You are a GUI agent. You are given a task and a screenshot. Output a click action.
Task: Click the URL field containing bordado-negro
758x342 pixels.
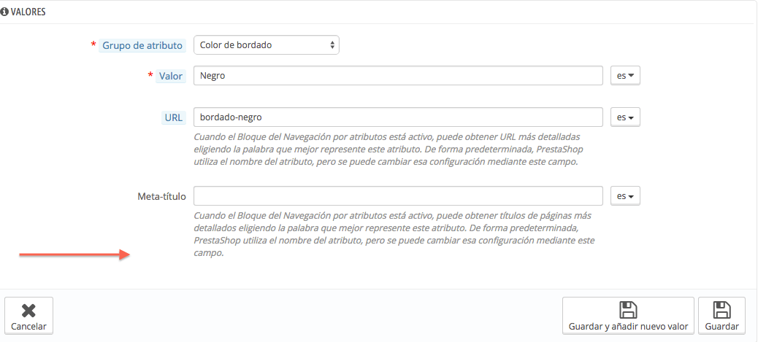[x=398, y=117]
